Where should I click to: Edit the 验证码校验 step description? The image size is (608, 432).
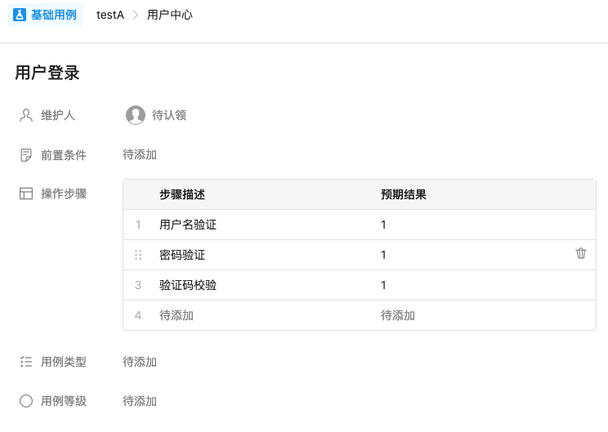[x=188, y=285]
